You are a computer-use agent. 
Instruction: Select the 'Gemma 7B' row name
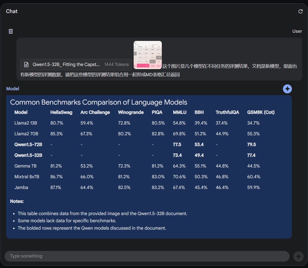click(x=26, y=166)
